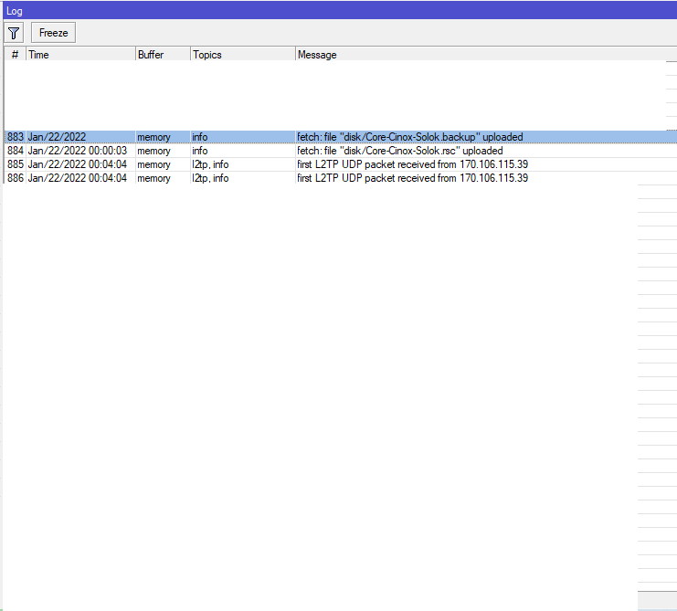Viewport: 677px width, 611px height.
Task: Click the Freeze button
Action: (54, 33)
